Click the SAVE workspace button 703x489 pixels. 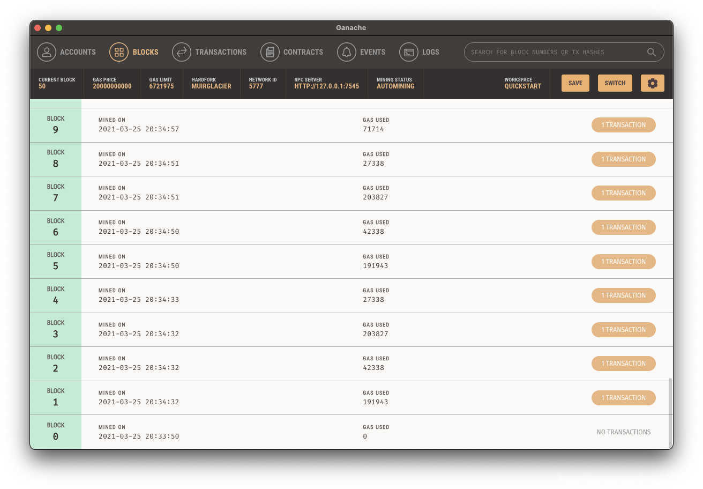point(575,83)
